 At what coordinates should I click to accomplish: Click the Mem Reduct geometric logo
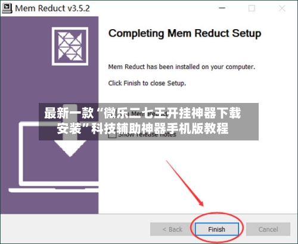click(70, 46)
